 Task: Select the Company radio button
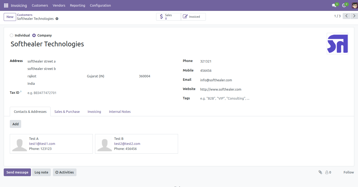click(34, 35)
